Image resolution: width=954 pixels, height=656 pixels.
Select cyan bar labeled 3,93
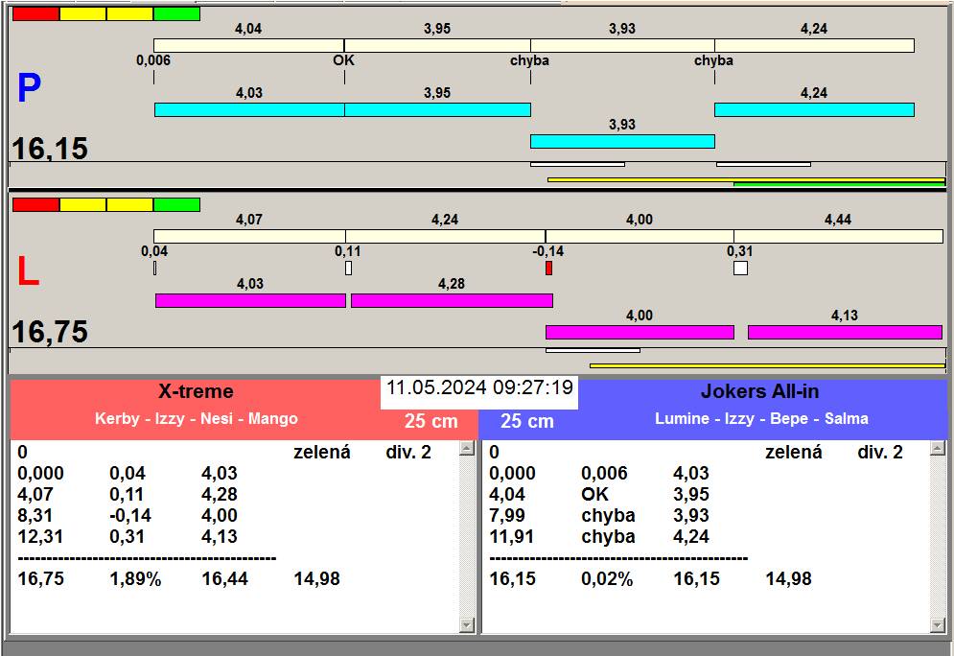click(622, 141)
